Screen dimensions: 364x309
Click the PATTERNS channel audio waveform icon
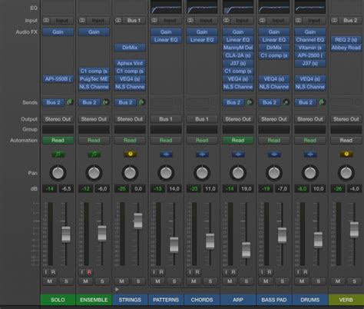tap(166, 154)
